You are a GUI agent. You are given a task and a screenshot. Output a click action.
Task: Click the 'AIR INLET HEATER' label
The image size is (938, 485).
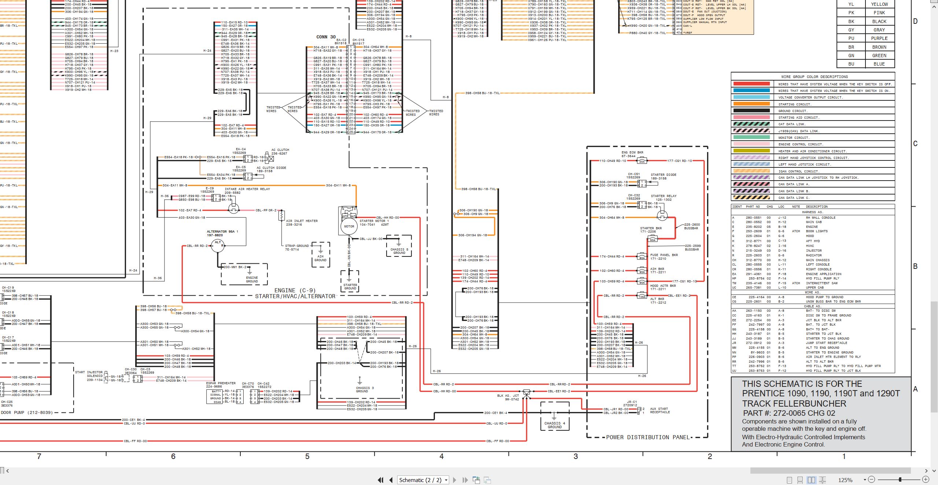(x=302, y=221)
